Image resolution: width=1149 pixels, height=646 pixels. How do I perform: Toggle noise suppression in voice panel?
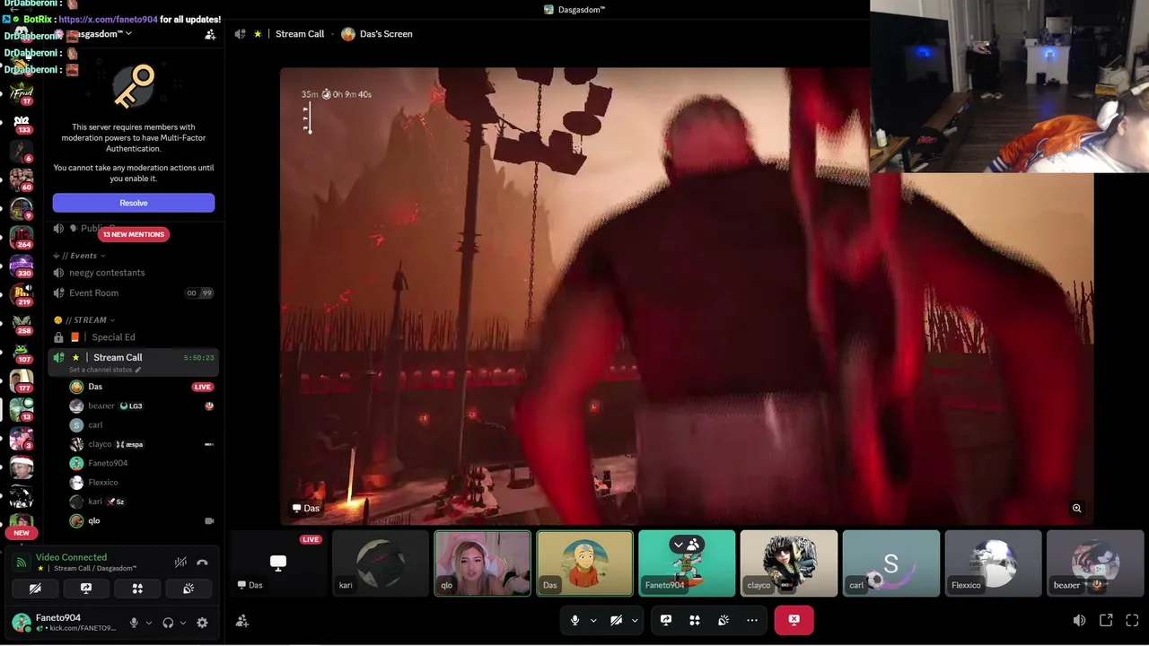(180, 563)
